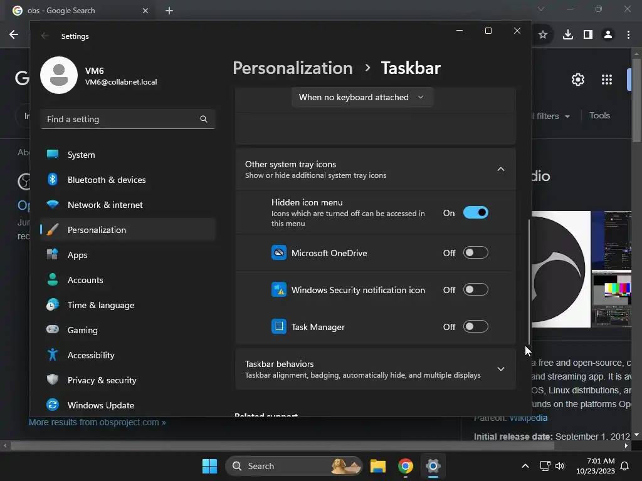This screenshot has width=642, height=481.
Task: Open Windows Update settings
Action: coord(128,405)
